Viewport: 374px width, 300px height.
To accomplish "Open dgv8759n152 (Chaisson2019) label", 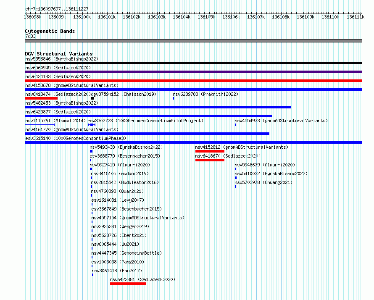I will tap(124, 94).
